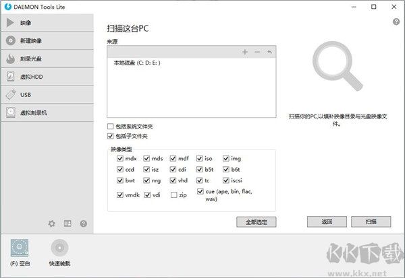The height and width of the screenshot is (278, 405).
Task: Minimize the DAEMON Tools Lite window
Action: pos(354,7)
